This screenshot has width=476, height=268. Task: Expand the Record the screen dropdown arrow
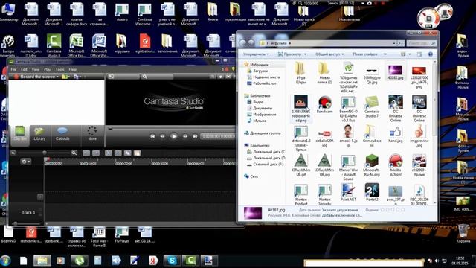tap(57, 77)
